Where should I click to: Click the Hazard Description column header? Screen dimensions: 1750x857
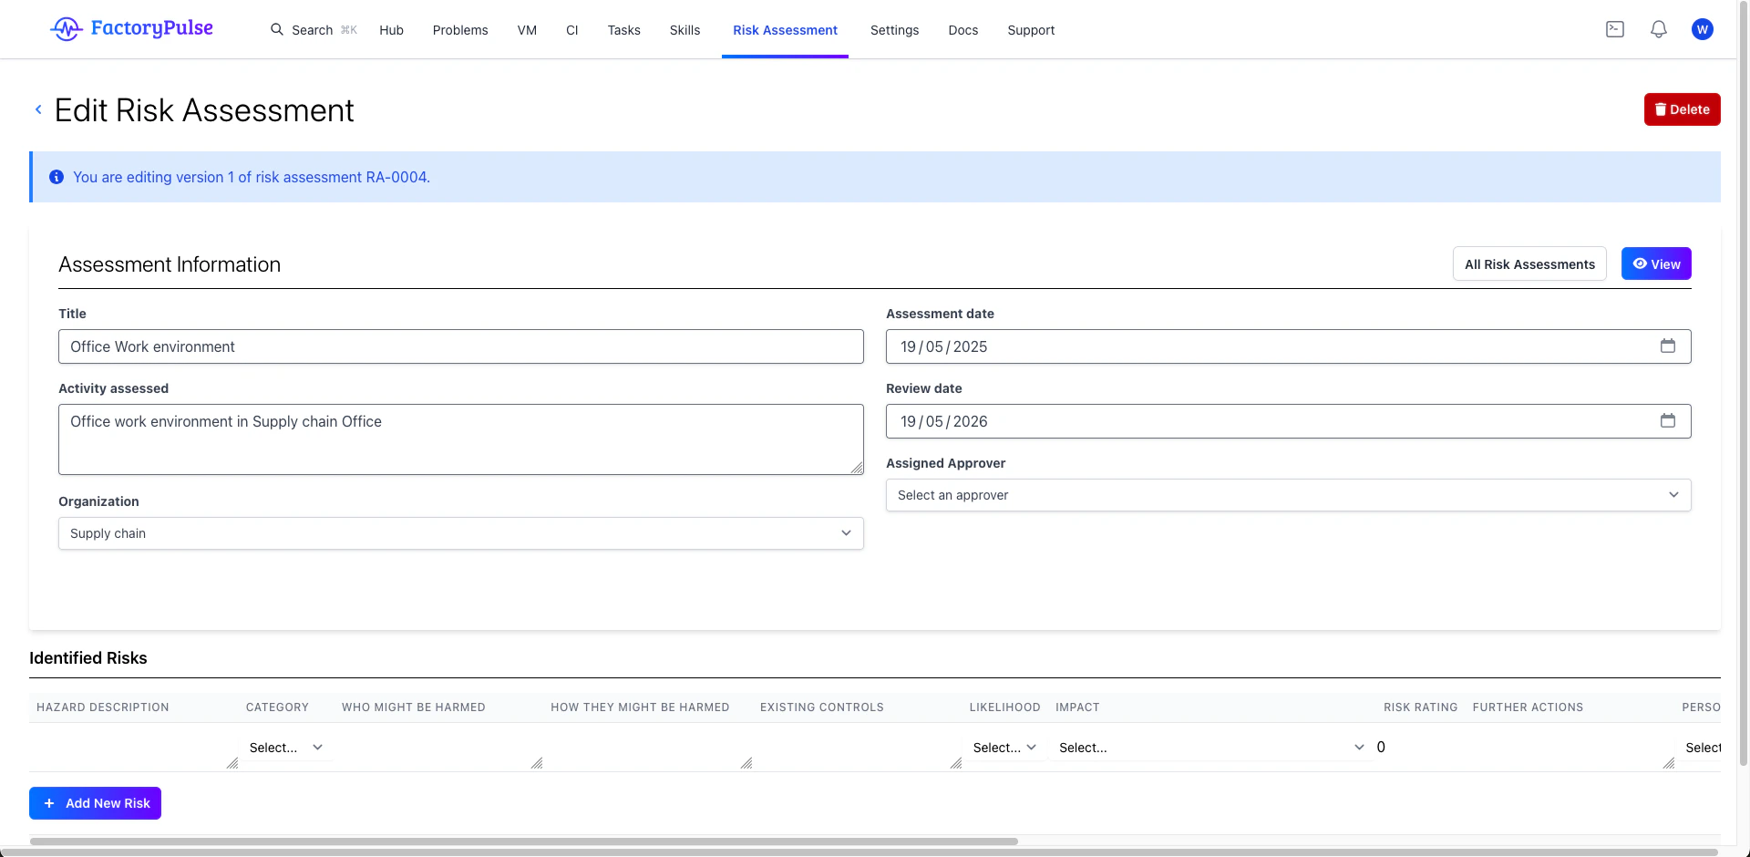click(x=103, y=707)
